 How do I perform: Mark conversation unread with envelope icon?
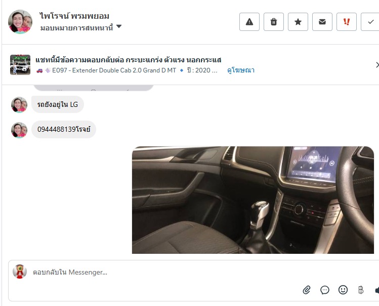click(x=322, y=22)
